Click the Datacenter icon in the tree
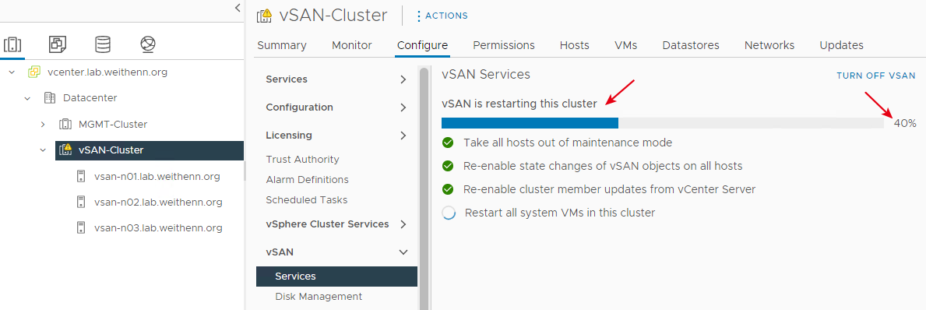Viewport: 926px width, 310px height. (x=50, y=98)
